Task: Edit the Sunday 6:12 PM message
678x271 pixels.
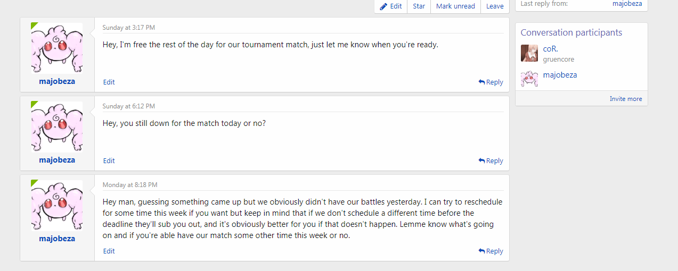Action: pos(109,161)
